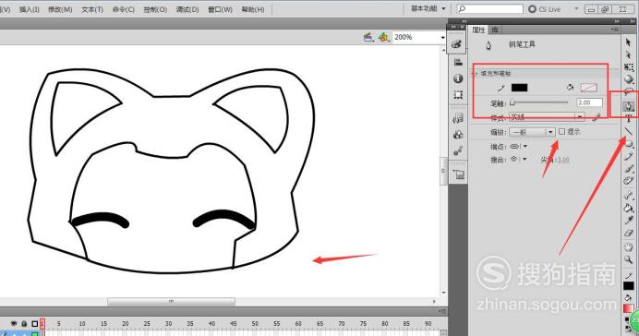639x336 pixels.
Task: Open the Color panel icon
Action: 457,44
